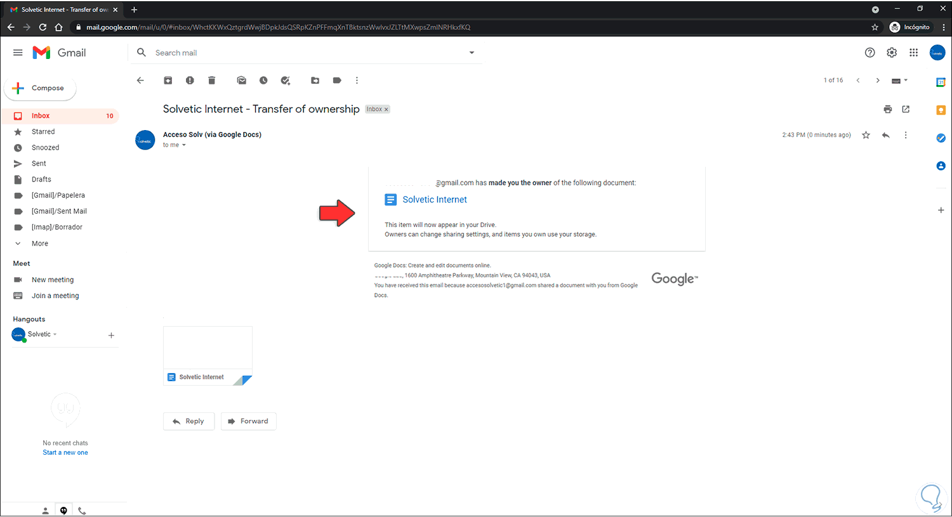Report this email as spam

190,81
